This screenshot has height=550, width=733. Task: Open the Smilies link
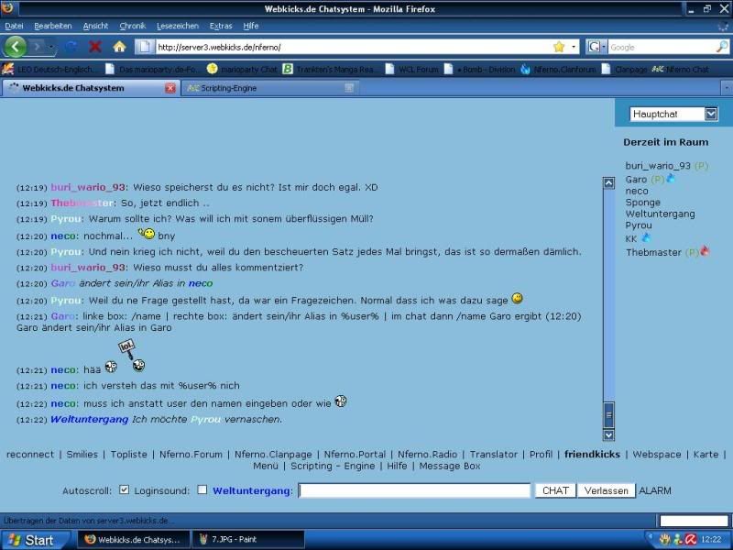pyautogui.click(x=82, y=454)
